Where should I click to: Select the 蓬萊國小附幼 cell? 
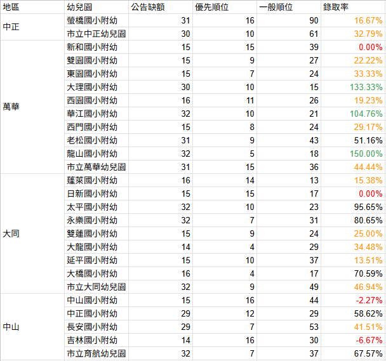tap(96, 180)
